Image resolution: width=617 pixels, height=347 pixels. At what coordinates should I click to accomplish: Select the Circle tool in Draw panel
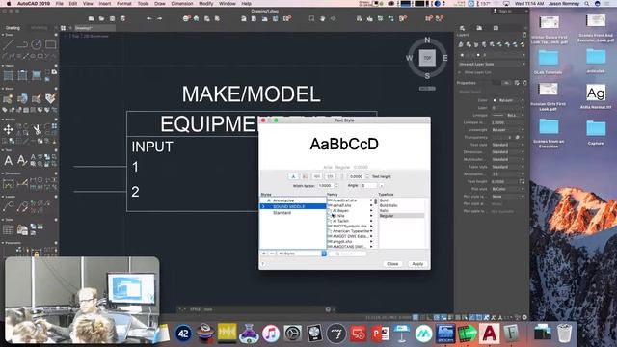(37, 44)
